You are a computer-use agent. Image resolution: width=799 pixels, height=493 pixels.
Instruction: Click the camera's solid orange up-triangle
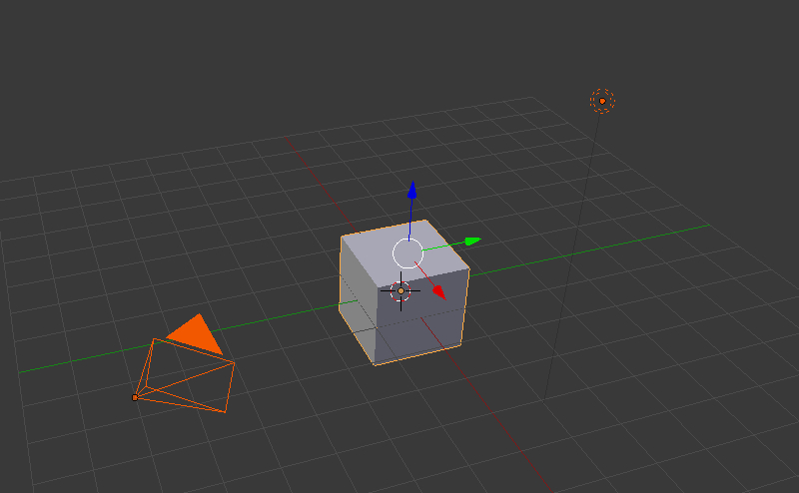(x=194, y=335)
